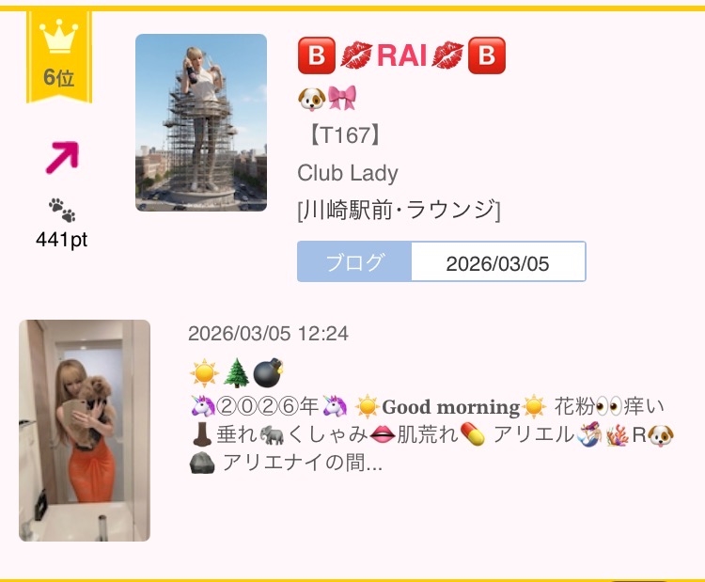Click the dog face emoji under the name
The width and height of the screenshot is (705, 582).
click(311, 98)
